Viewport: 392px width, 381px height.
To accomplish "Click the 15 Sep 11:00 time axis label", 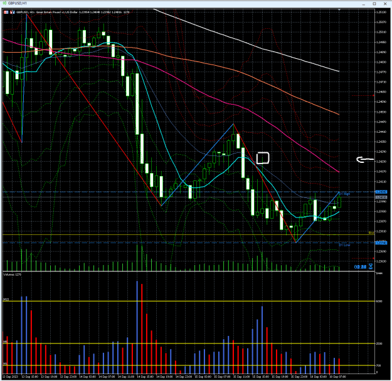I will pyautogui.click(x=241, y=377).
